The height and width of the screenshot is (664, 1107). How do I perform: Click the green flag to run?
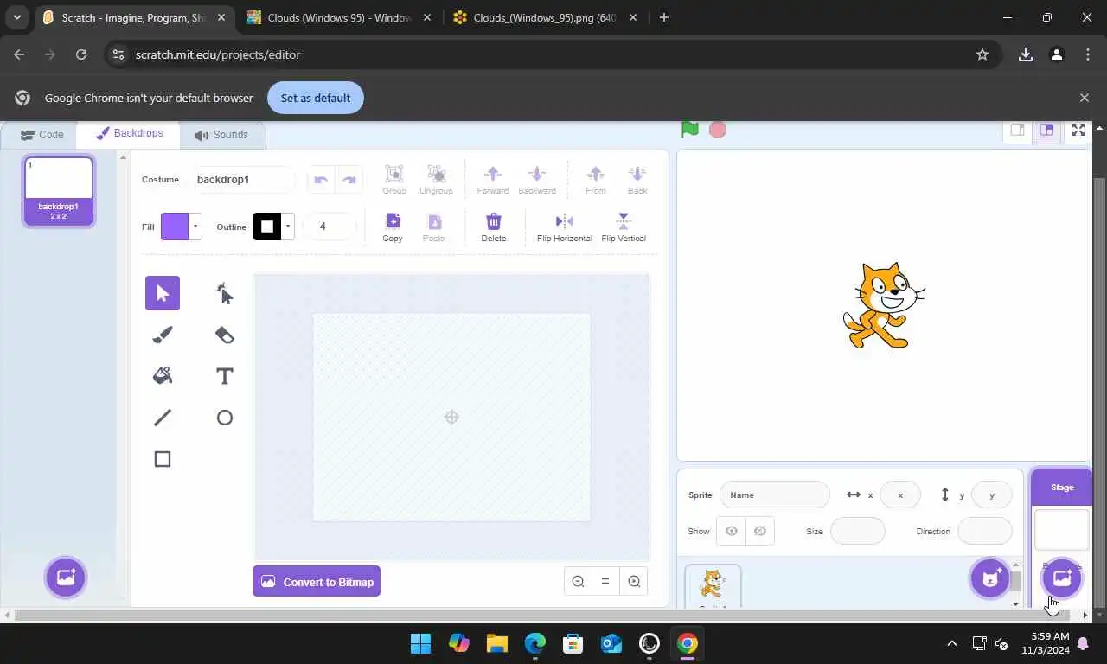689,130
